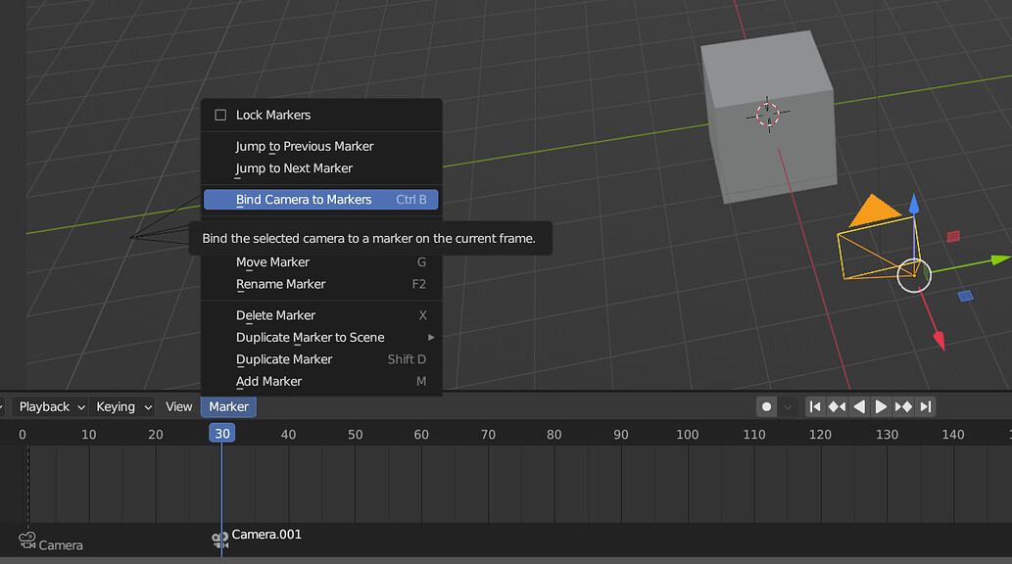The width and height of the screenshot is (1012, 564).
Task: Select the Camera marker icon at start
Action: point(27,540)
